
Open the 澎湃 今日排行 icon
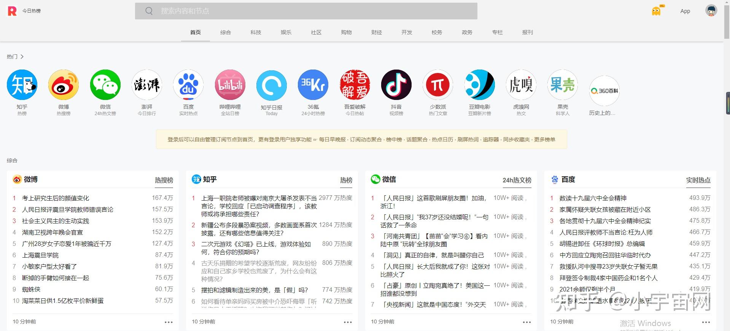coord(147,85)
